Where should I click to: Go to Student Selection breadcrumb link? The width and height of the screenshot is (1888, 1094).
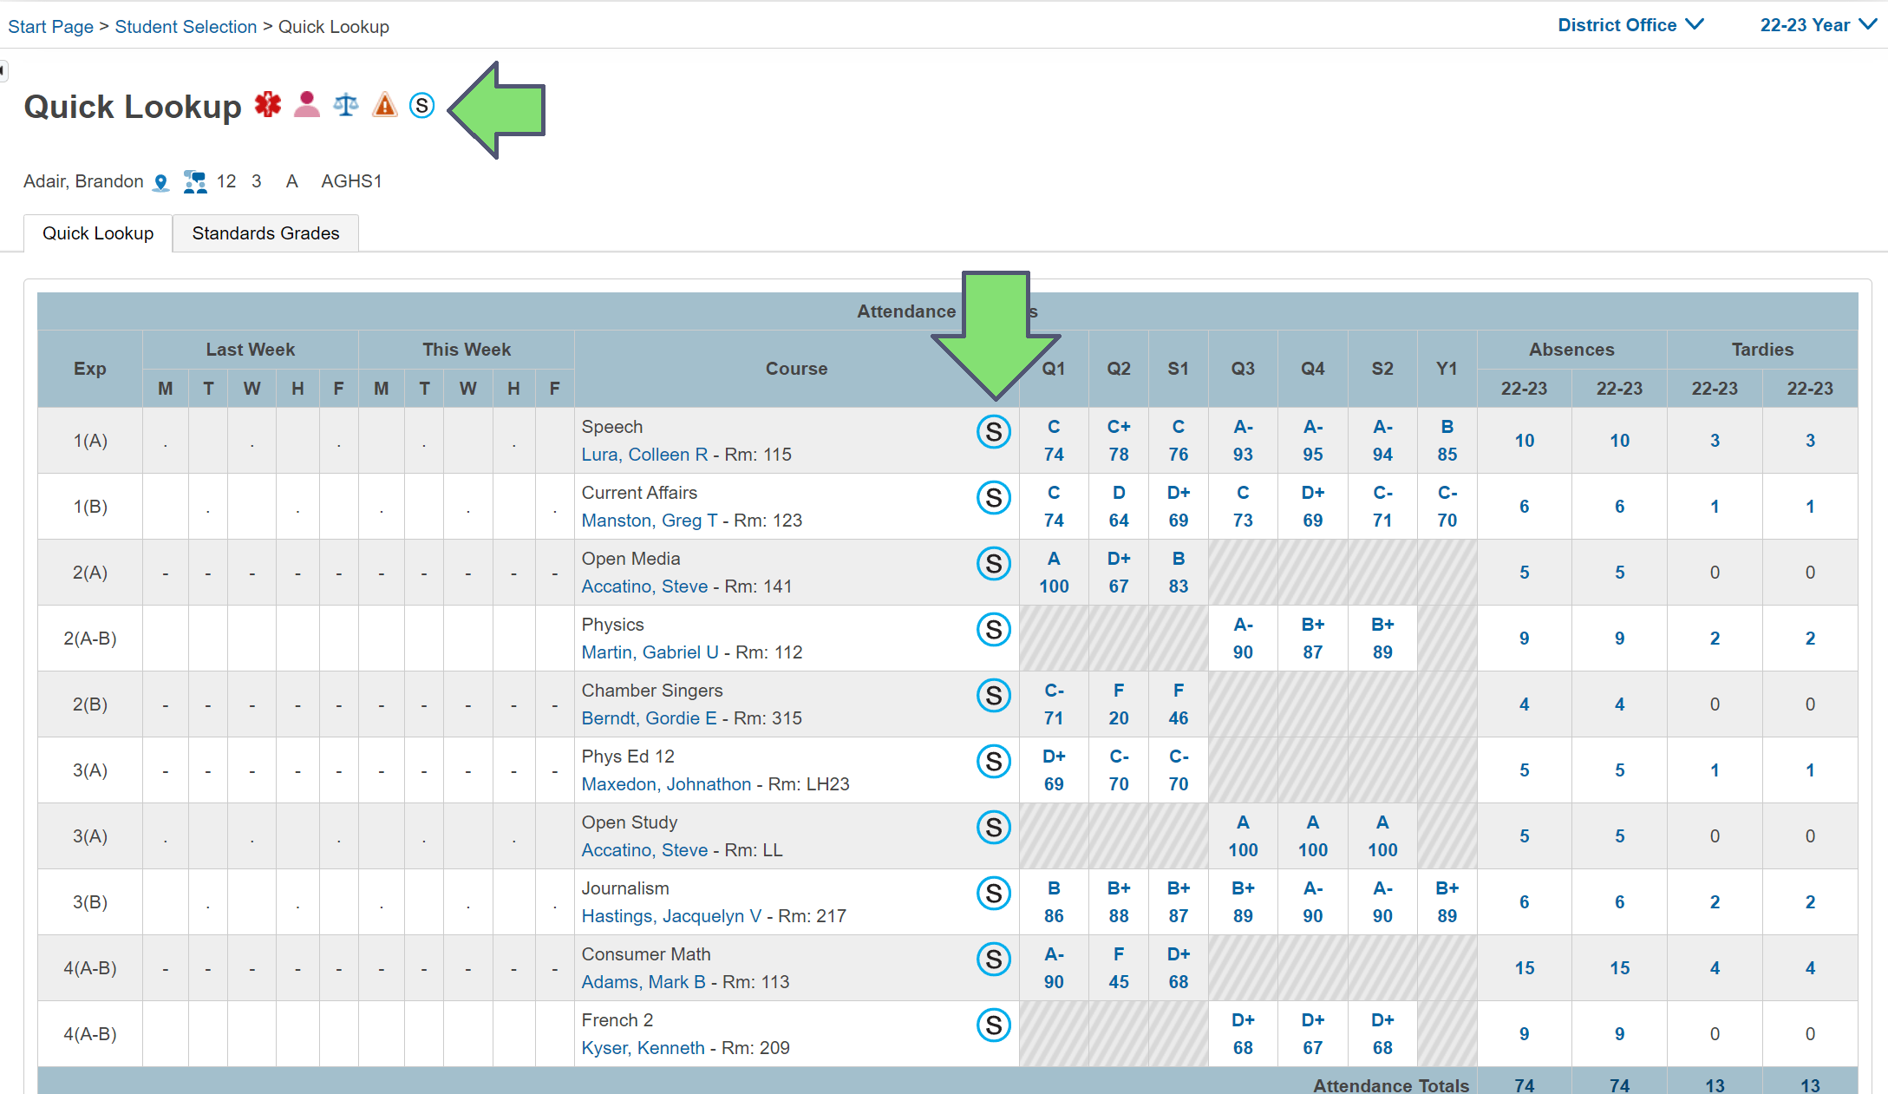pos(186,27)
